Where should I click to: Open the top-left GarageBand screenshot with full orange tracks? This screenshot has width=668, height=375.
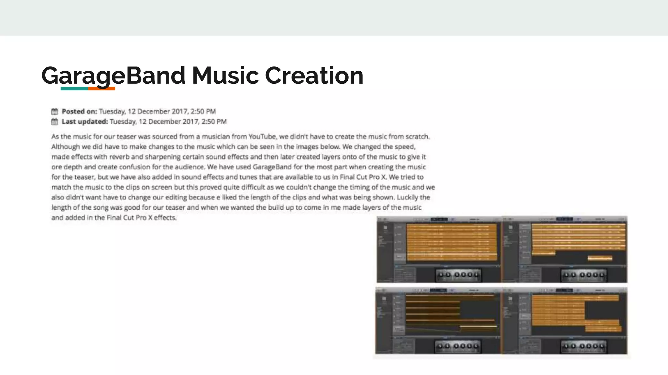(x=439, y=250)
